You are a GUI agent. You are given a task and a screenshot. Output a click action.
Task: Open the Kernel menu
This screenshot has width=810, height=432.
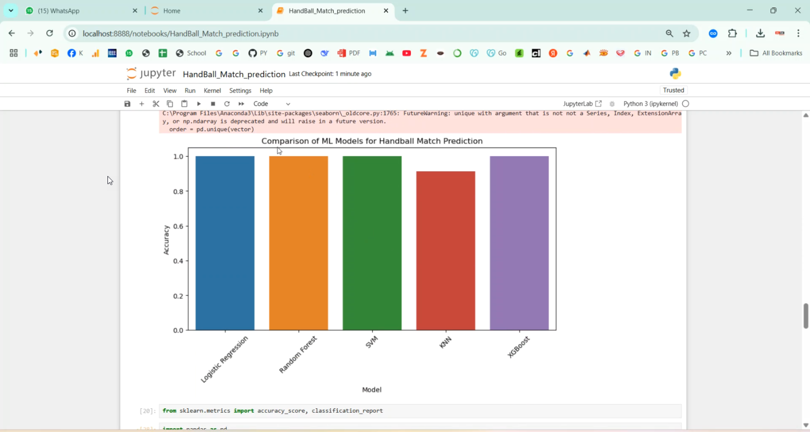pyautogui.click(x=212, y=91)
